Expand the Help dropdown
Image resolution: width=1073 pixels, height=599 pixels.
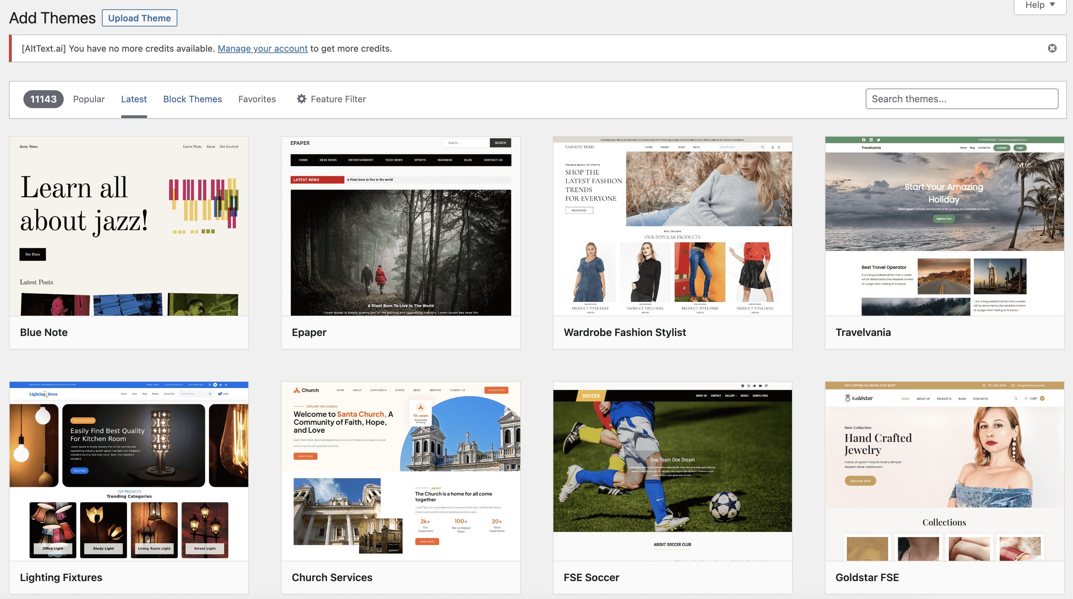[1040, 5]
